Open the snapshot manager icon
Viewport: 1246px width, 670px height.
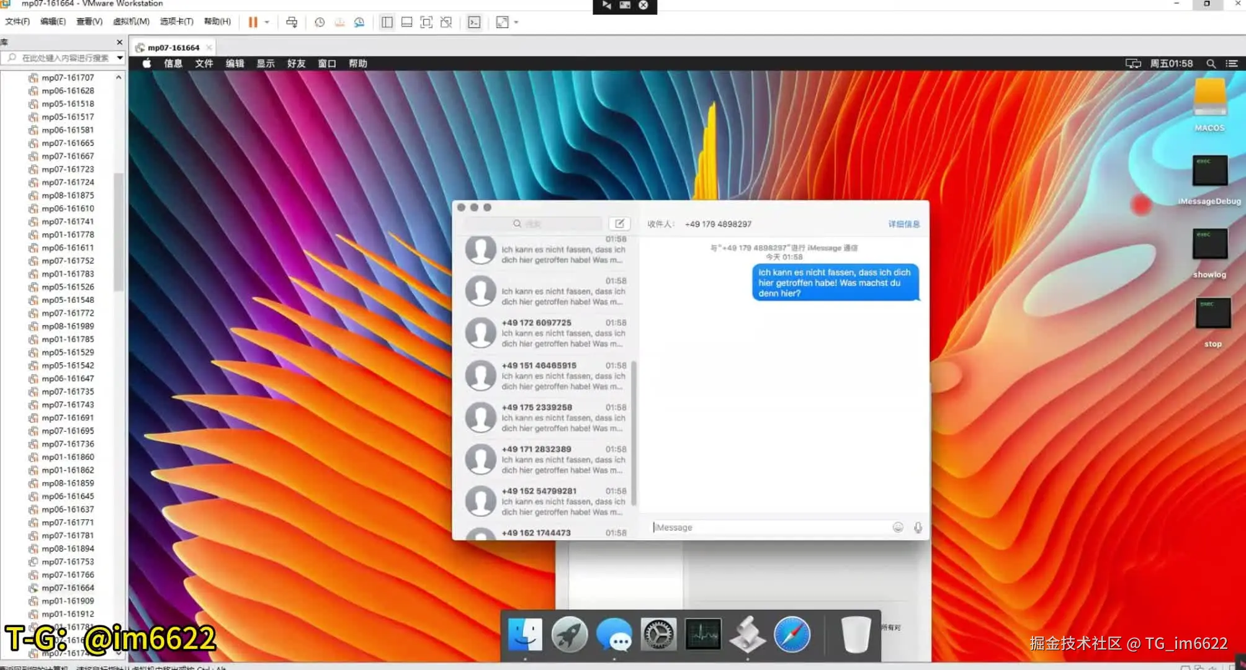(359, 22)
